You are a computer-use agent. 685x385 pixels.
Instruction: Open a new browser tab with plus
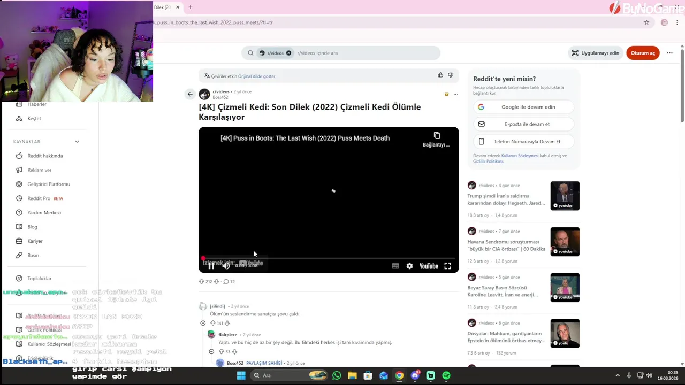tap(190, 7)
